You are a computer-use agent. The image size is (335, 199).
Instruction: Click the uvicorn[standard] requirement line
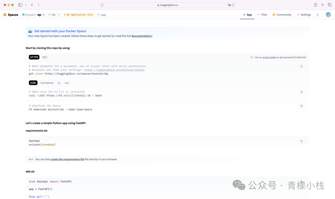42,145
